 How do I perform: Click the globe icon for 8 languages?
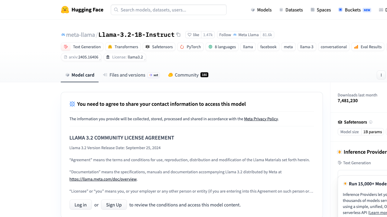pyautogui.click(x=210, y=47)
